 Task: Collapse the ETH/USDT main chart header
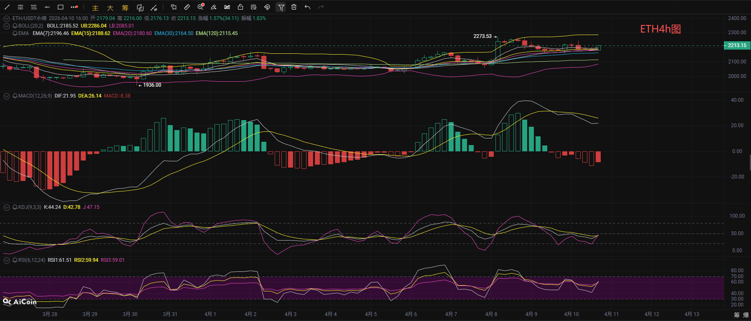click(x=7, y=18)
